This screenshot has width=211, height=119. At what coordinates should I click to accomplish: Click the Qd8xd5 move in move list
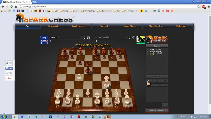click(x=159, y=53)
